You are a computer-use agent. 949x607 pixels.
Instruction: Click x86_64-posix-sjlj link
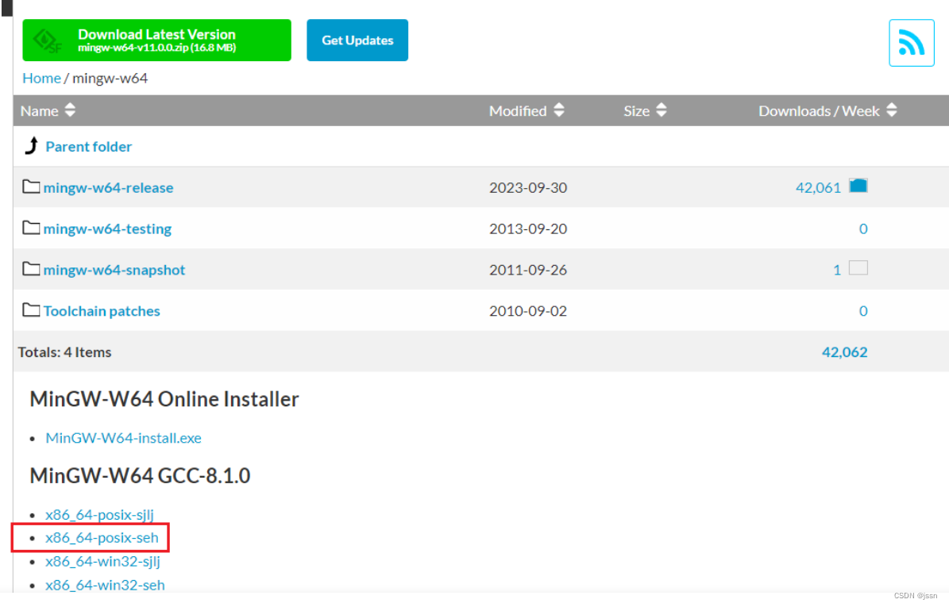[x=99, y=514]
